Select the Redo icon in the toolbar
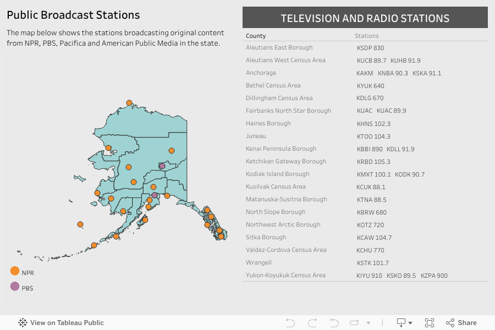The height and width of the screenshot is (330, 495). (312, 322)
